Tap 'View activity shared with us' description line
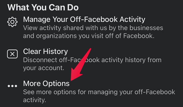Image resolution: width=183 pixels, height=107 pixels. point(93,28)
